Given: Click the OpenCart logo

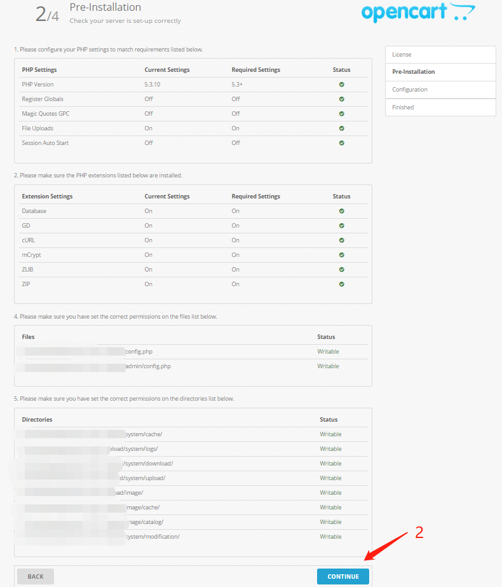Looking at the screenshot, I should [418, 12].
